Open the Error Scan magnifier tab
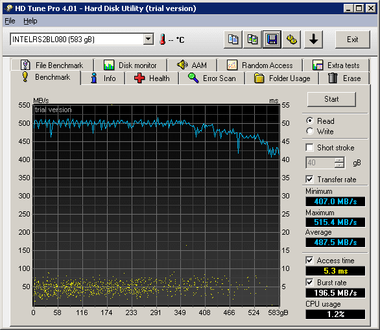 pyautogui.click(x=212, y=78)
